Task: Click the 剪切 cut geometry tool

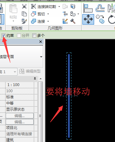Action: pos(38,14)
